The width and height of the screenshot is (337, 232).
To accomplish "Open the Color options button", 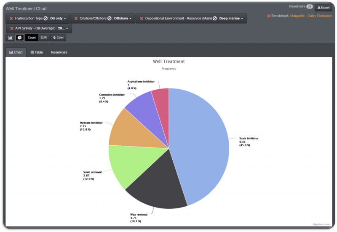I will 58,37.
